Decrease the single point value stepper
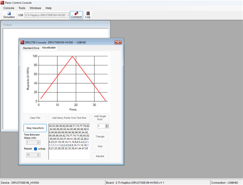This screenshot has width=243, height=185. pyautogui.click(x=107, y=127)
